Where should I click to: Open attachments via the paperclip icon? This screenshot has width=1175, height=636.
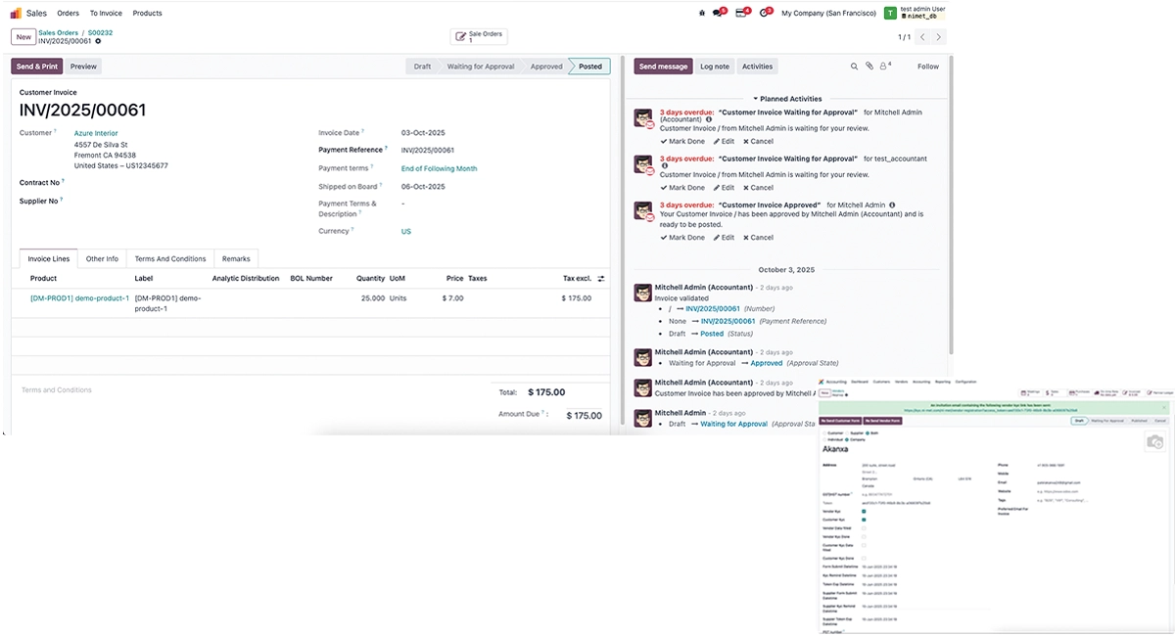869,67
